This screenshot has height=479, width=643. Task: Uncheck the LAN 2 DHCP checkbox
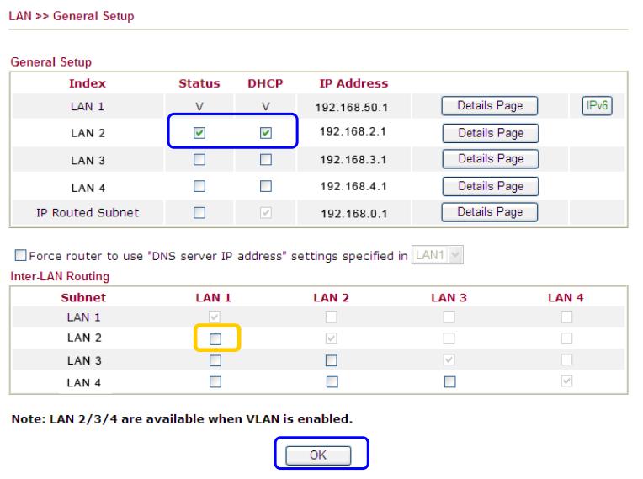pos(266,133)
